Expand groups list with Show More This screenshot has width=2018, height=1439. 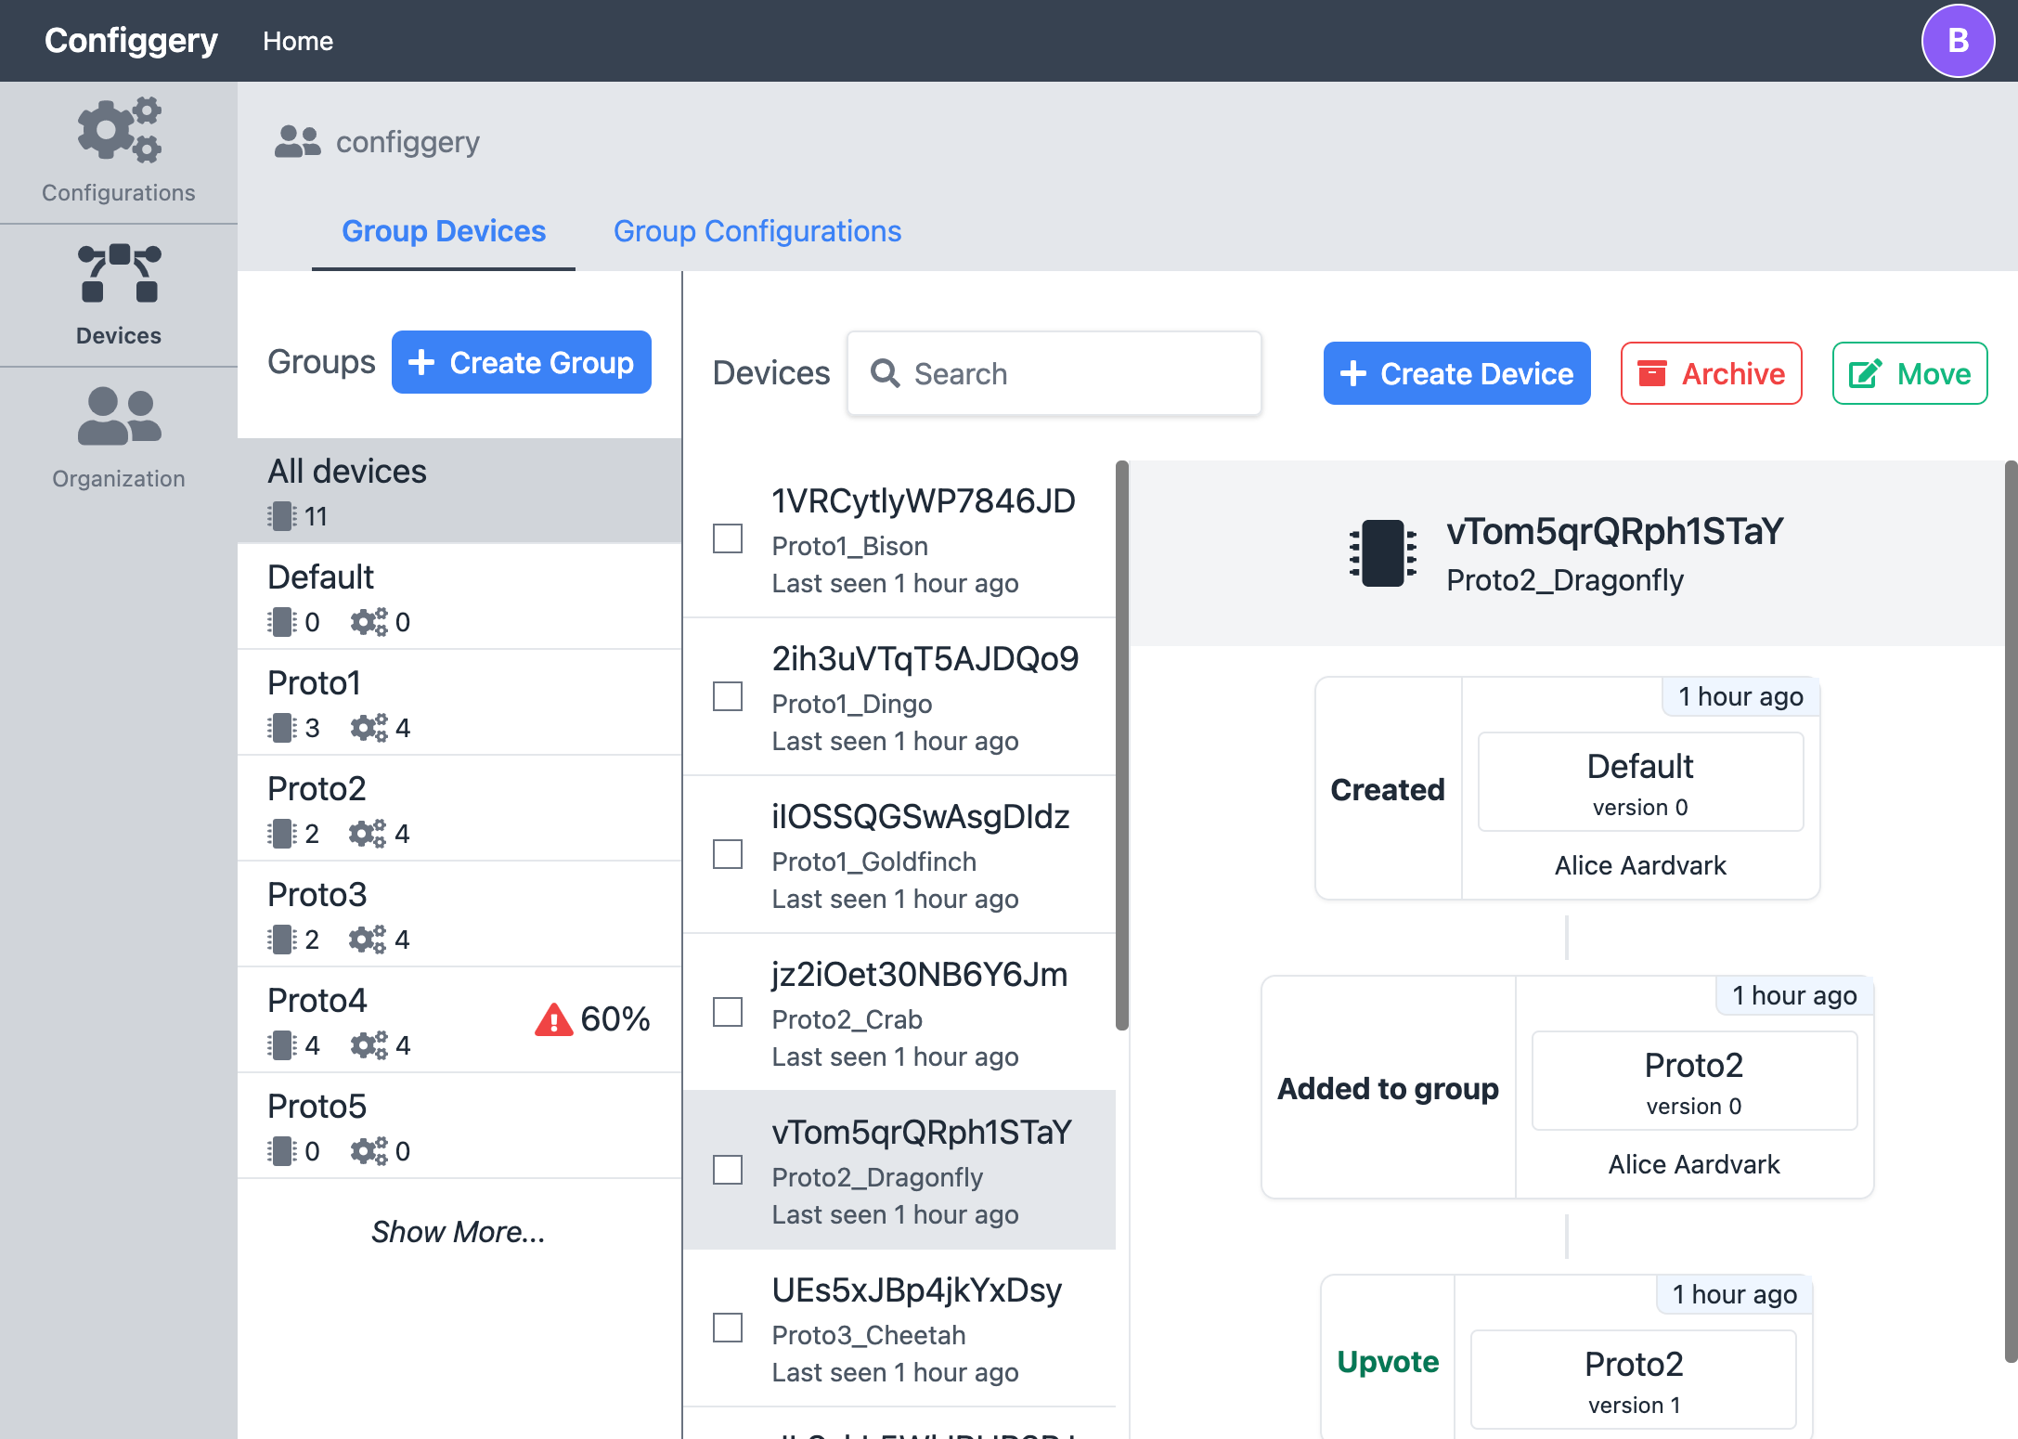point(459,1231)
